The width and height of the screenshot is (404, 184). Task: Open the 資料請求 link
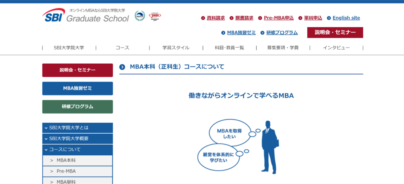pyautogui.click(x=215, y=18)
